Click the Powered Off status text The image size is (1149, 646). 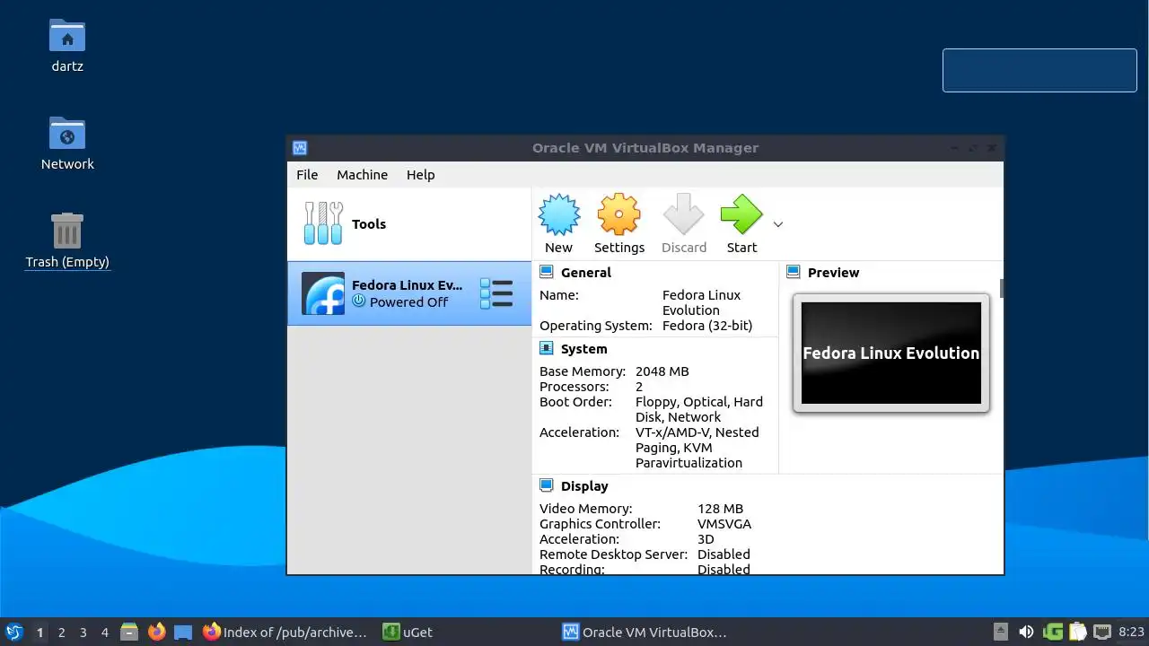[x=408, y=302]
